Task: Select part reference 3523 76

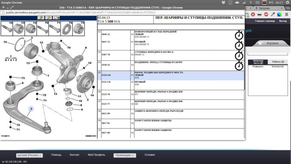Action: pyautogui.click(x=105, y=94)
